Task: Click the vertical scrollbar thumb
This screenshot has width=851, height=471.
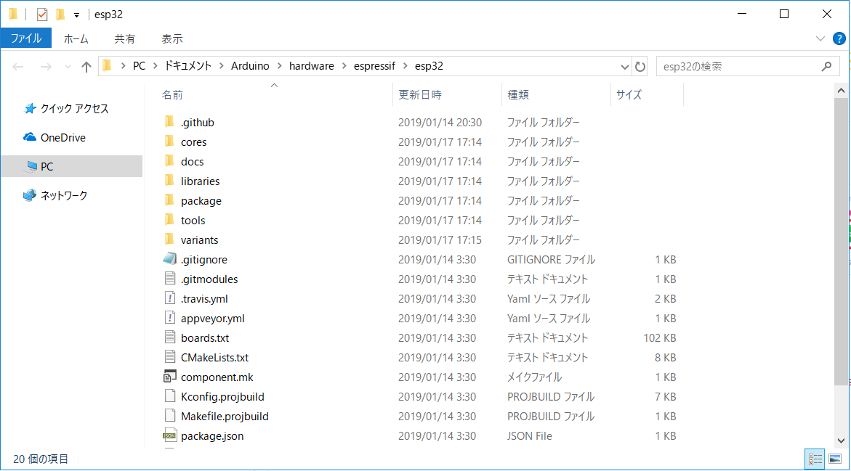Action: 841,241
